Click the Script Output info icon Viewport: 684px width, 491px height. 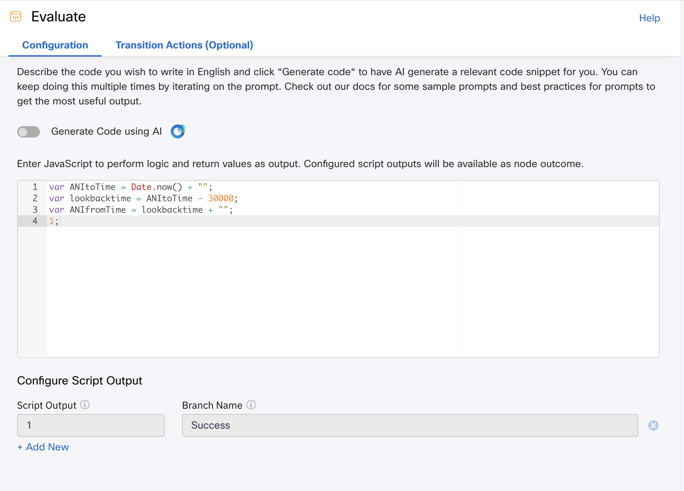point(85,405)
